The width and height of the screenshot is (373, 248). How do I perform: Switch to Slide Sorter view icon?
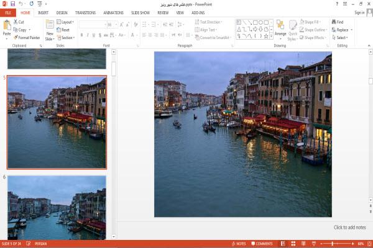[x=293, y=244]
